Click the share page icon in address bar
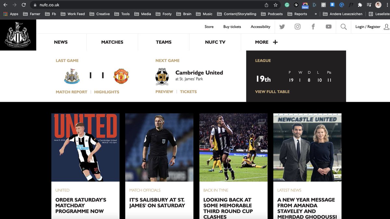Screen dimensions: 390x219 tap(266, 5)
